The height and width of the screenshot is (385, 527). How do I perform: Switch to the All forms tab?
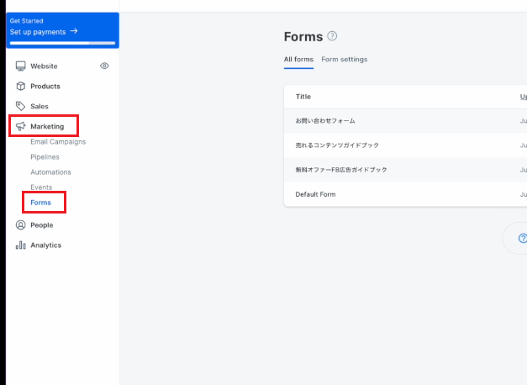click(298, 60)
